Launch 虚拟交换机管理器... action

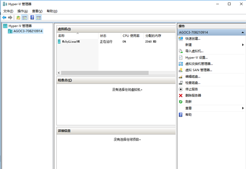(199, 64)
